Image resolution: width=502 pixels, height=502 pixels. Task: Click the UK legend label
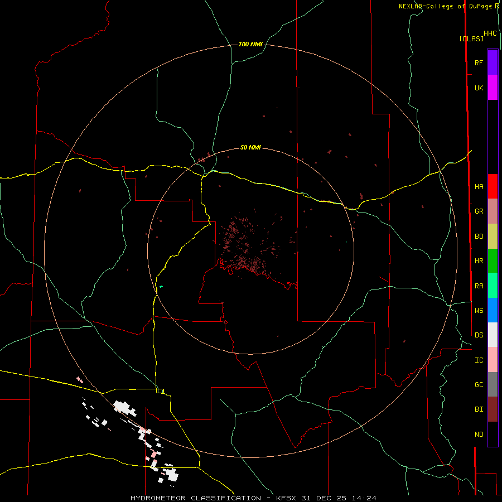(479, 88)
